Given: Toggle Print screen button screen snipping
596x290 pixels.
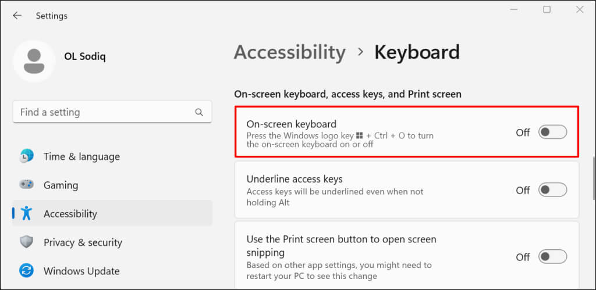Looking at the screenshot, I should tap(552, 257).
